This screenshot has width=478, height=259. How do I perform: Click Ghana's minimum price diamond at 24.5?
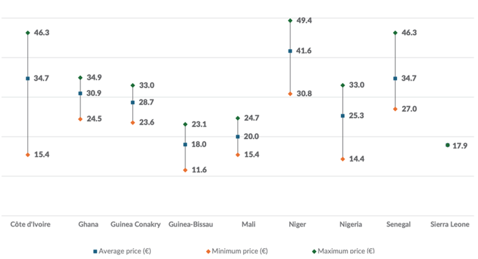(x=80, y=119)
